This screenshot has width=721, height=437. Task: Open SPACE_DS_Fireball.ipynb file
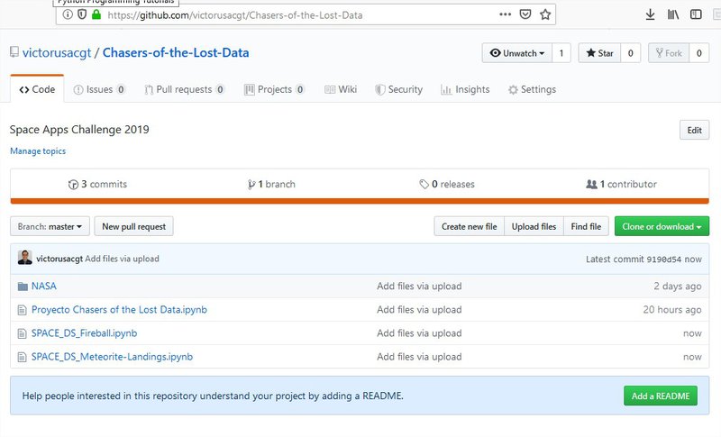[84, 333]
